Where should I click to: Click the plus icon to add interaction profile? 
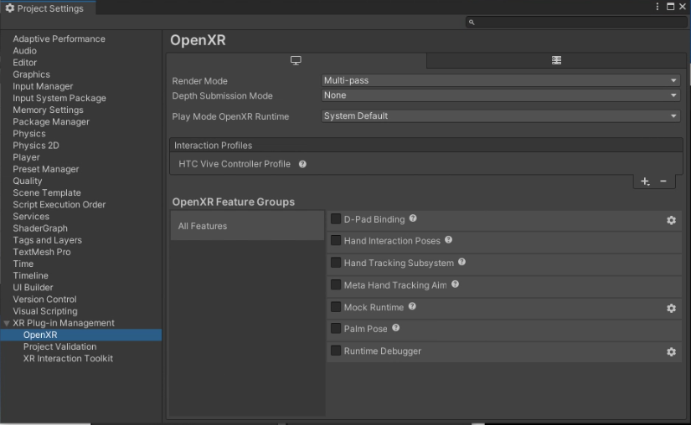pos(645,182)
